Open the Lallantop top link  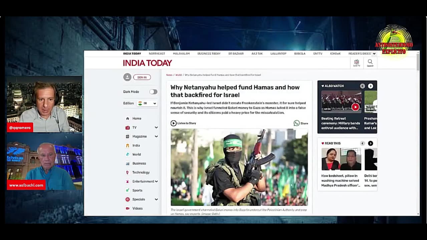[278, 54]
